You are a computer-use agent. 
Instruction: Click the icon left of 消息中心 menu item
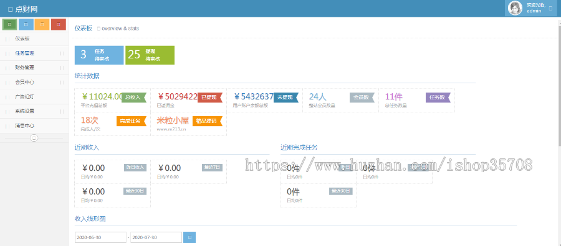click(x=7, y=126)
